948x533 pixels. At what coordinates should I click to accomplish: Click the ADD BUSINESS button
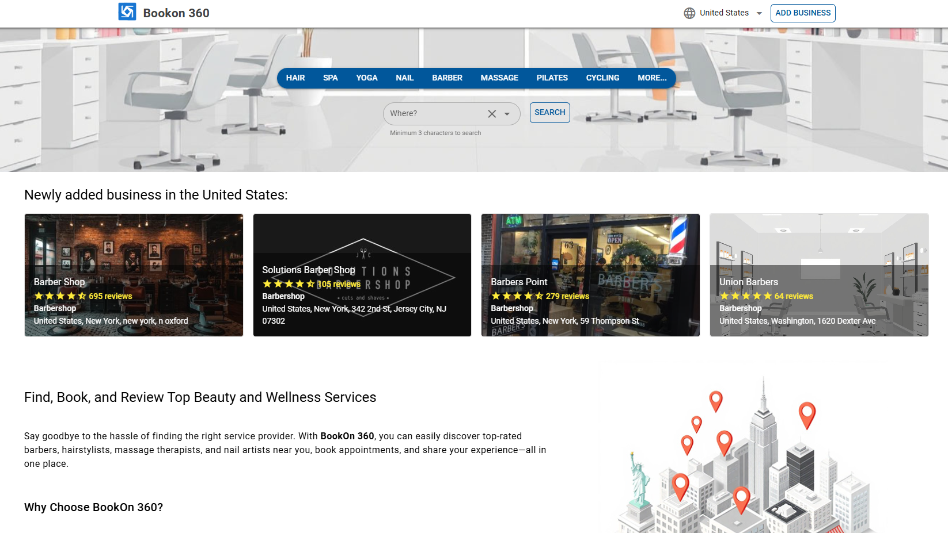click(802, 13)
